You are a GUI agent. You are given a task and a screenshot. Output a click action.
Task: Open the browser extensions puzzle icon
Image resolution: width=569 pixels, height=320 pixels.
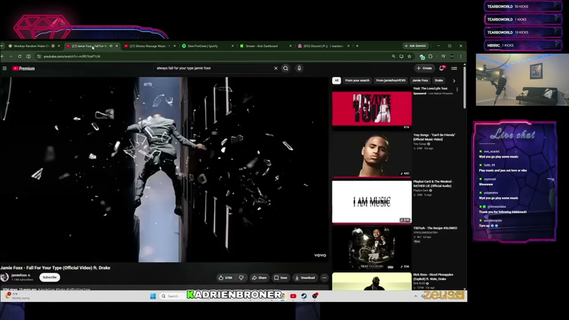pos(430,56)
